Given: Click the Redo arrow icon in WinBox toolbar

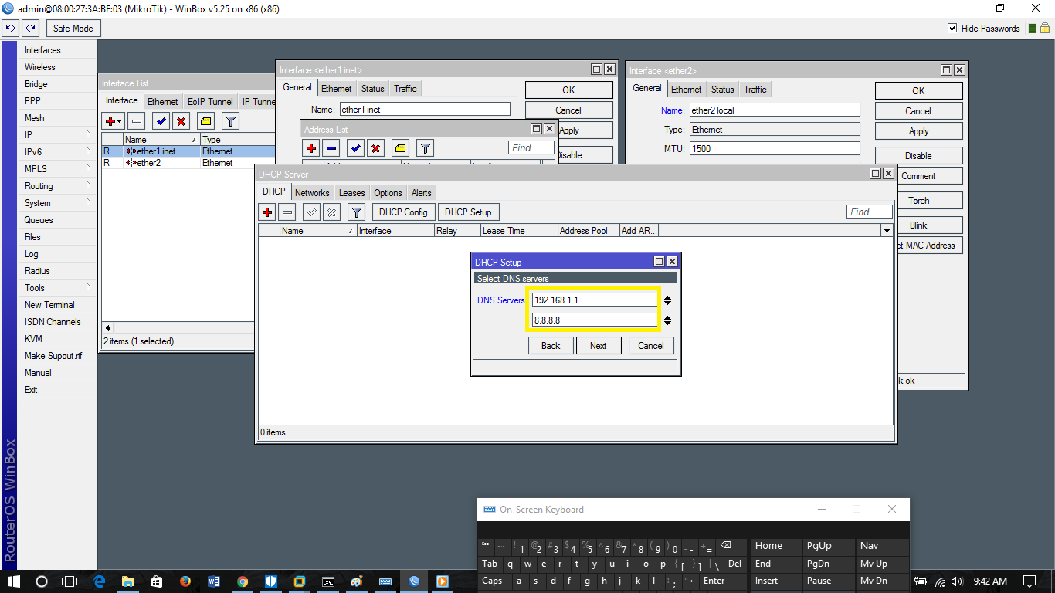Looking at the screenshot, I should (31, 29).
